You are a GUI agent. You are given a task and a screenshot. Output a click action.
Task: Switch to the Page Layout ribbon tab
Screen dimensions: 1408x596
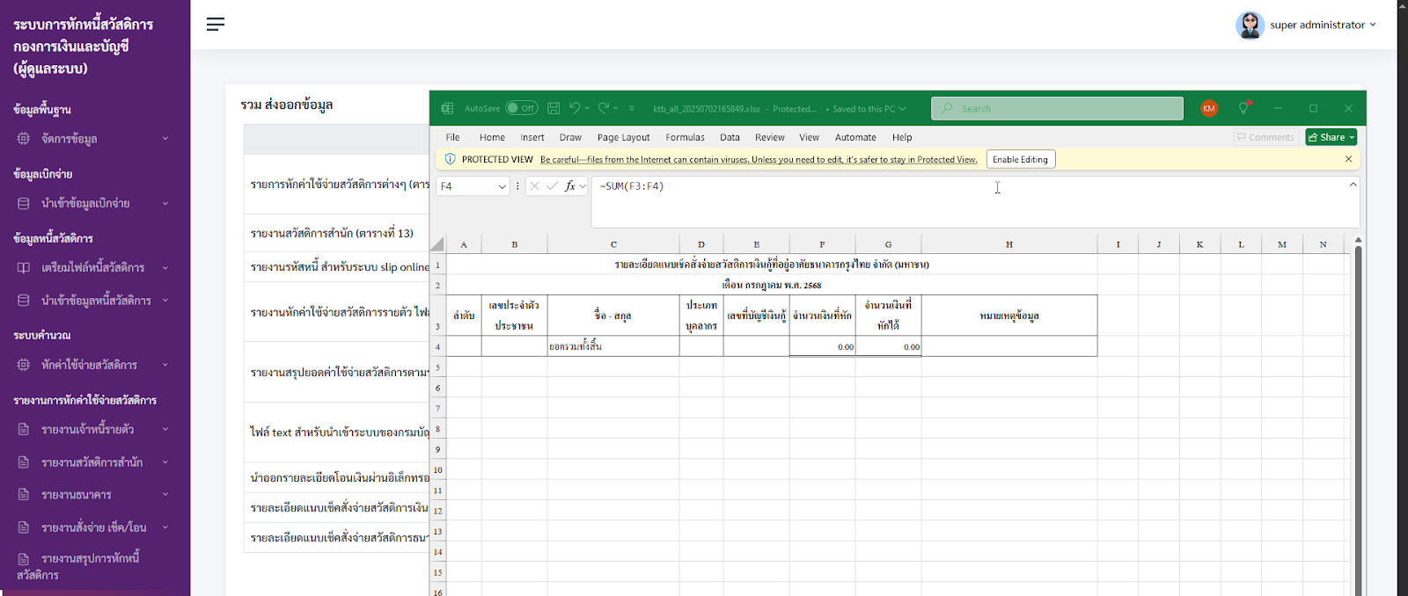623,137
